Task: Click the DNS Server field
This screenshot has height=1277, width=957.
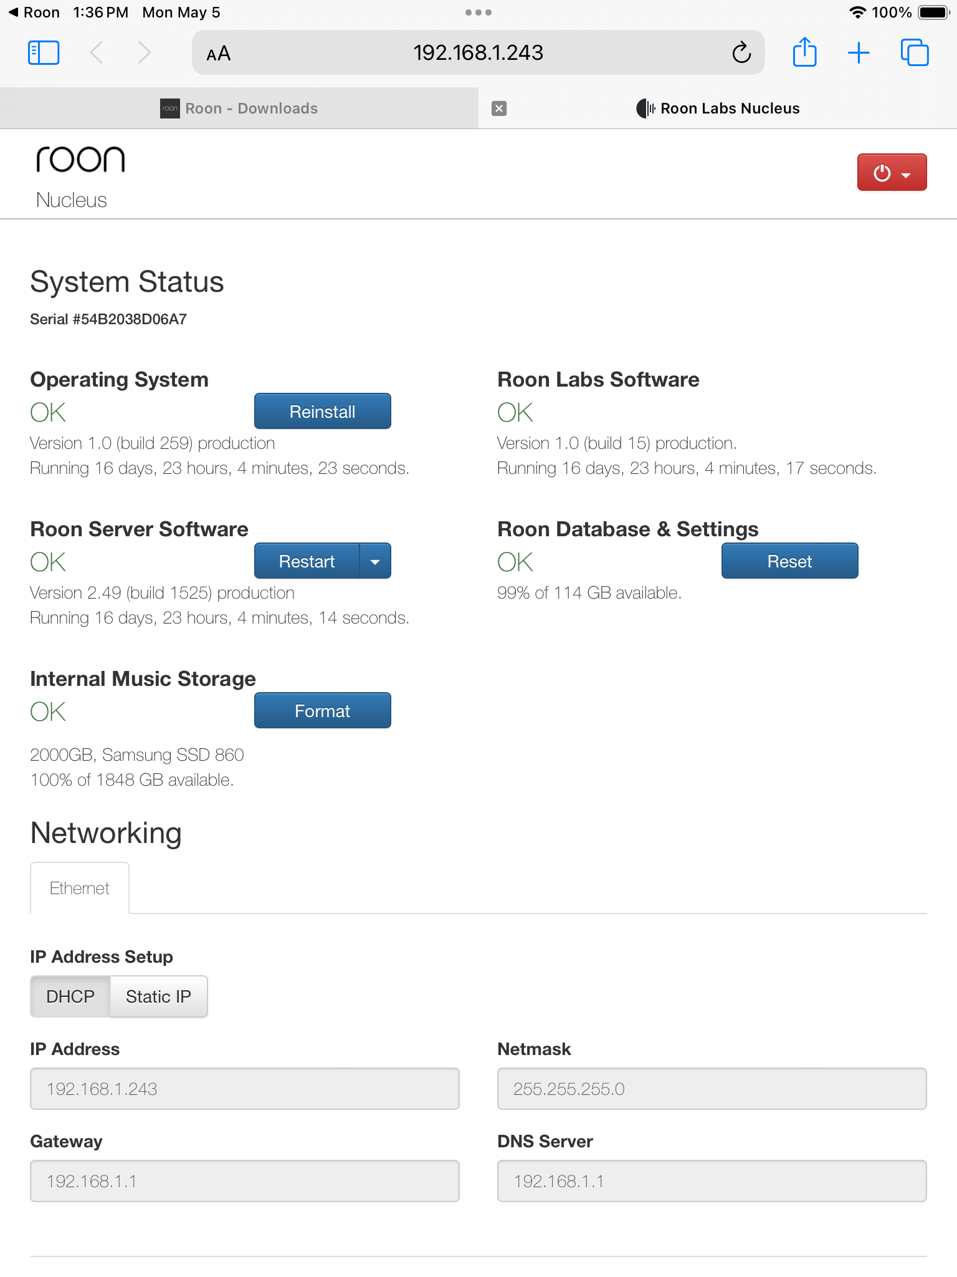Action: click(712, 1181)
